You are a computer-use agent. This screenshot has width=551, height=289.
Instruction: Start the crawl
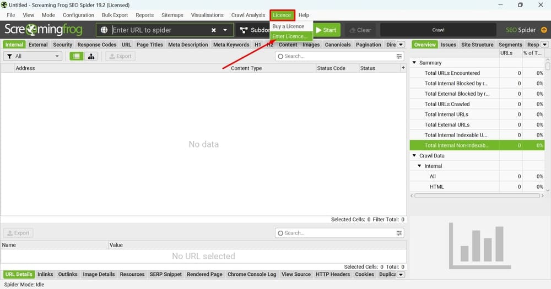click(x=326, y=30)
